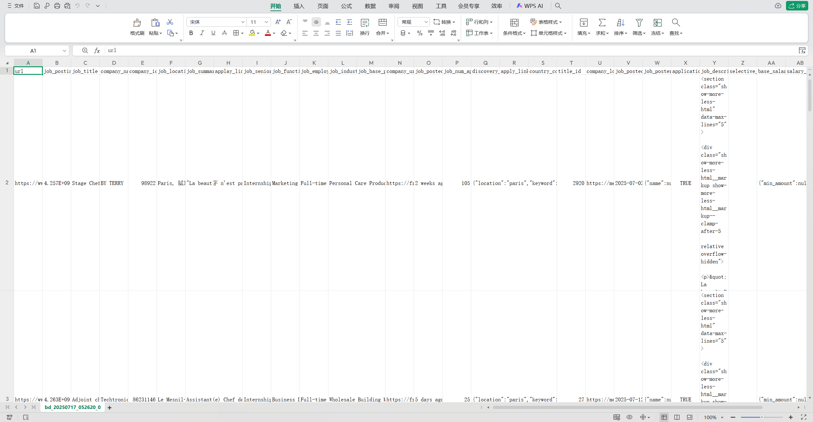Viewport: 813px width, 422px height.
Task: Toggle italic formatting
Action: click(202, 33)
